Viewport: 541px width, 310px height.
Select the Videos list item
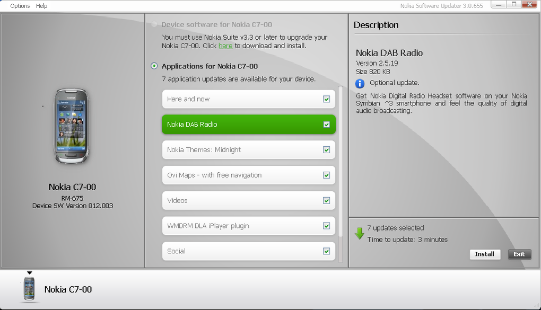pos(248,200)
